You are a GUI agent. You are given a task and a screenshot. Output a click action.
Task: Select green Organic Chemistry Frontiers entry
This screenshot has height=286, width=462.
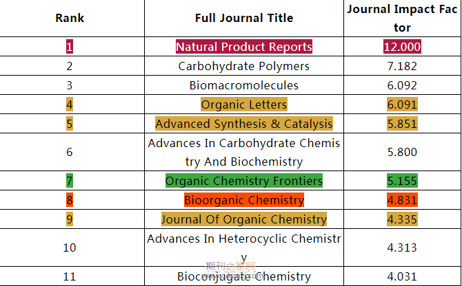click(243, 181)
